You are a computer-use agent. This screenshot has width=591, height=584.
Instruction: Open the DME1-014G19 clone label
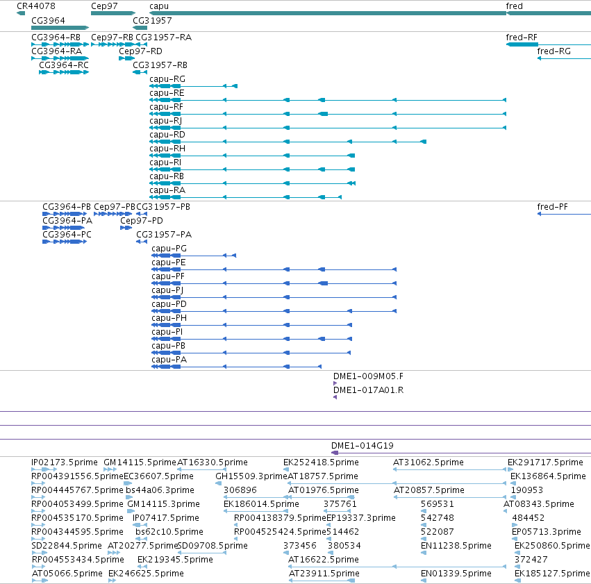(363, 446)
